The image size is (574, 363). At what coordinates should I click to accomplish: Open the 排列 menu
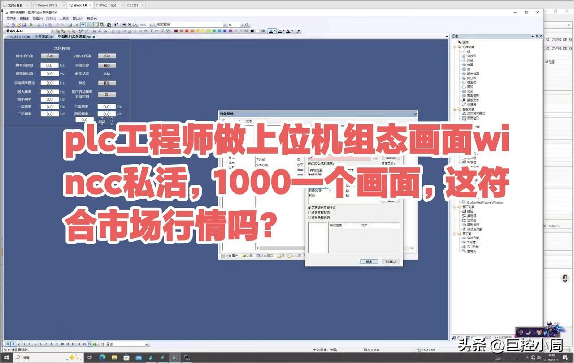[x=50, y=19]
